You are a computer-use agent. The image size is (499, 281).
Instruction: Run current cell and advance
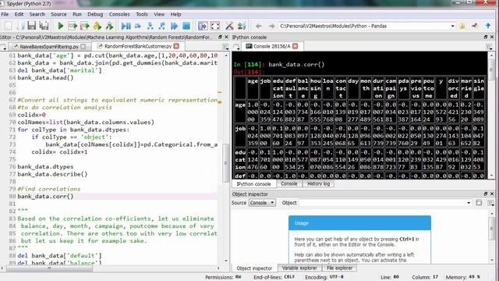pyautogui.click(x=85, y=26)
